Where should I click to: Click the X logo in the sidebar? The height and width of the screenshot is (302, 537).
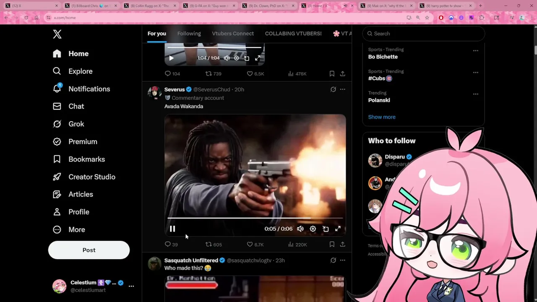(57, 34)
